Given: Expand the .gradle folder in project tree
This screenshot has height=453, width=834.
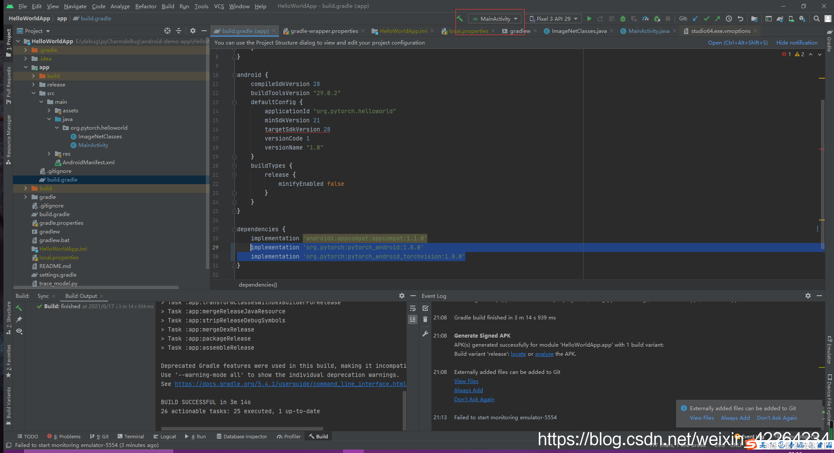Looking at the screenshot, I should pyautogui.click(x=26, y=50).
